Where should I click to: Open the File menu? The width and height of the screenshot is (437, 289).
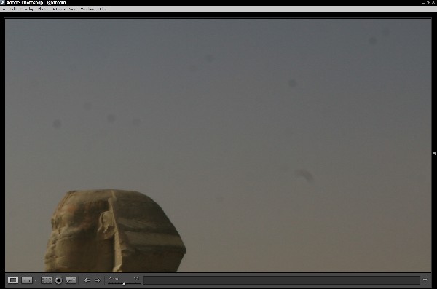[x=3, y=9]
